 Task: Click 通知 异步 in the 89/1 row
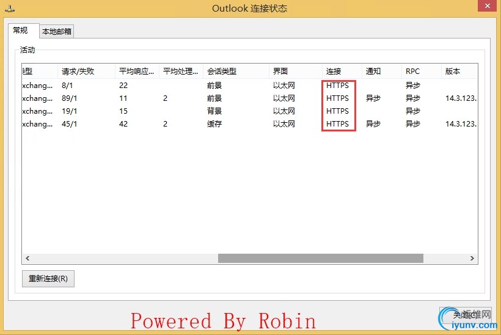click(373, 98)
